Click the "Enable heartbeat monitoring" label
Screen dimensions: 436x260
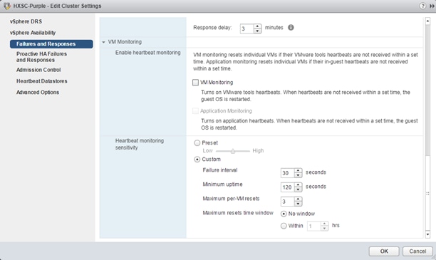tap(148, 53)
